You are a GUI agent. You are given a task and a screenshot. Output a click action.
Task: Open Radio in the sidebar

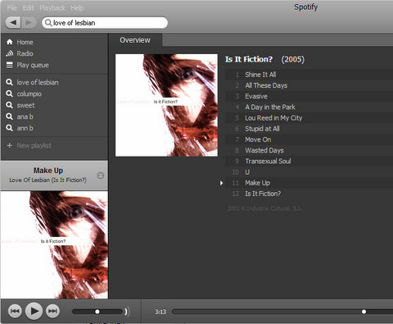click(x=25, y=53)
